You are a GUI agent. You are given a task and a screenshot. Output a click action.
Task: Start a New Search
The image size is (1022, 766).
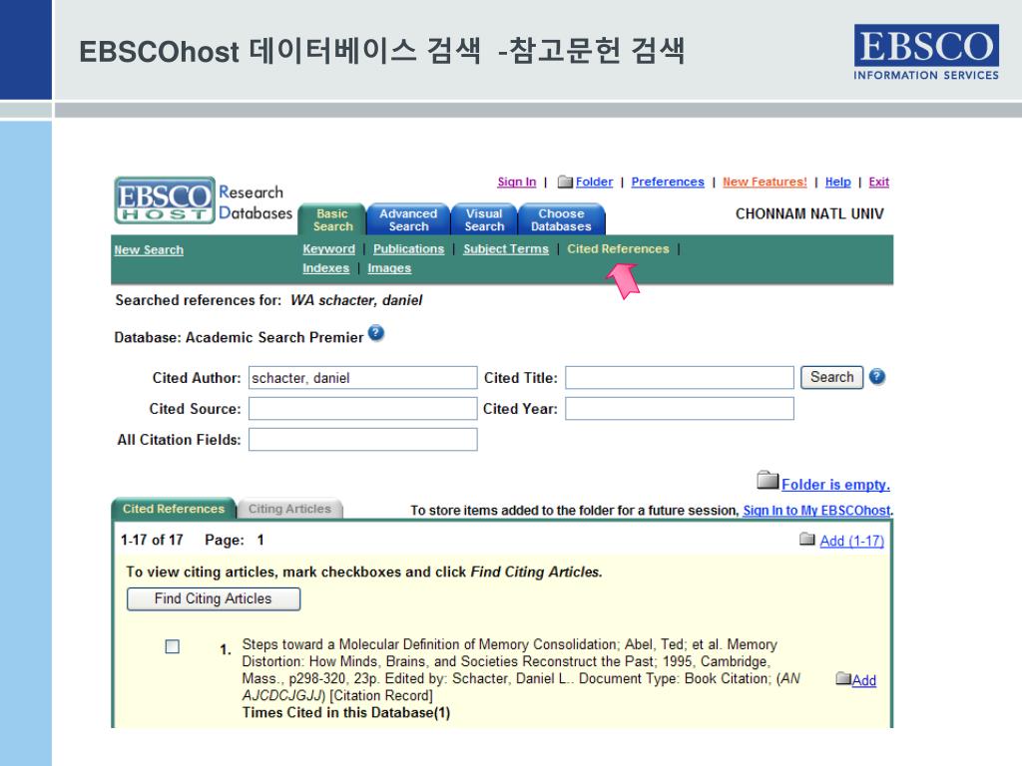pos(149,250)
